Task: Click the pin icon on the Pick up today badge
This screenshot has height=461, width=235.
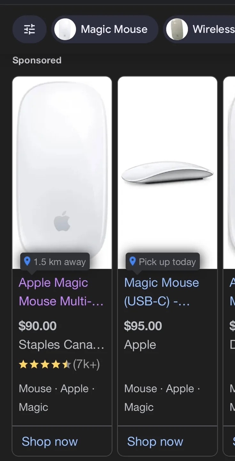Action: 133,262
